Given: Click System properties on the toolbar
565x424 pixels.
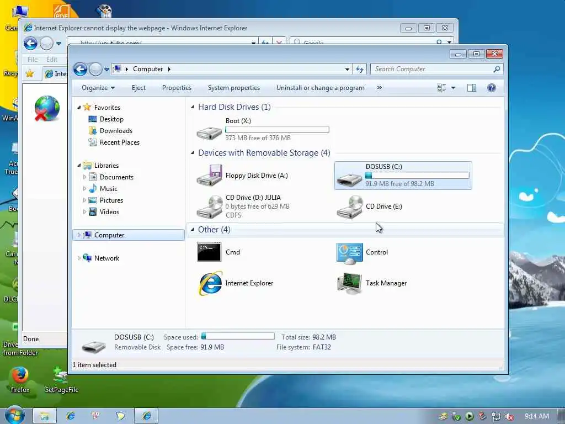Looking at the screenshot, I should coord(233,88).
